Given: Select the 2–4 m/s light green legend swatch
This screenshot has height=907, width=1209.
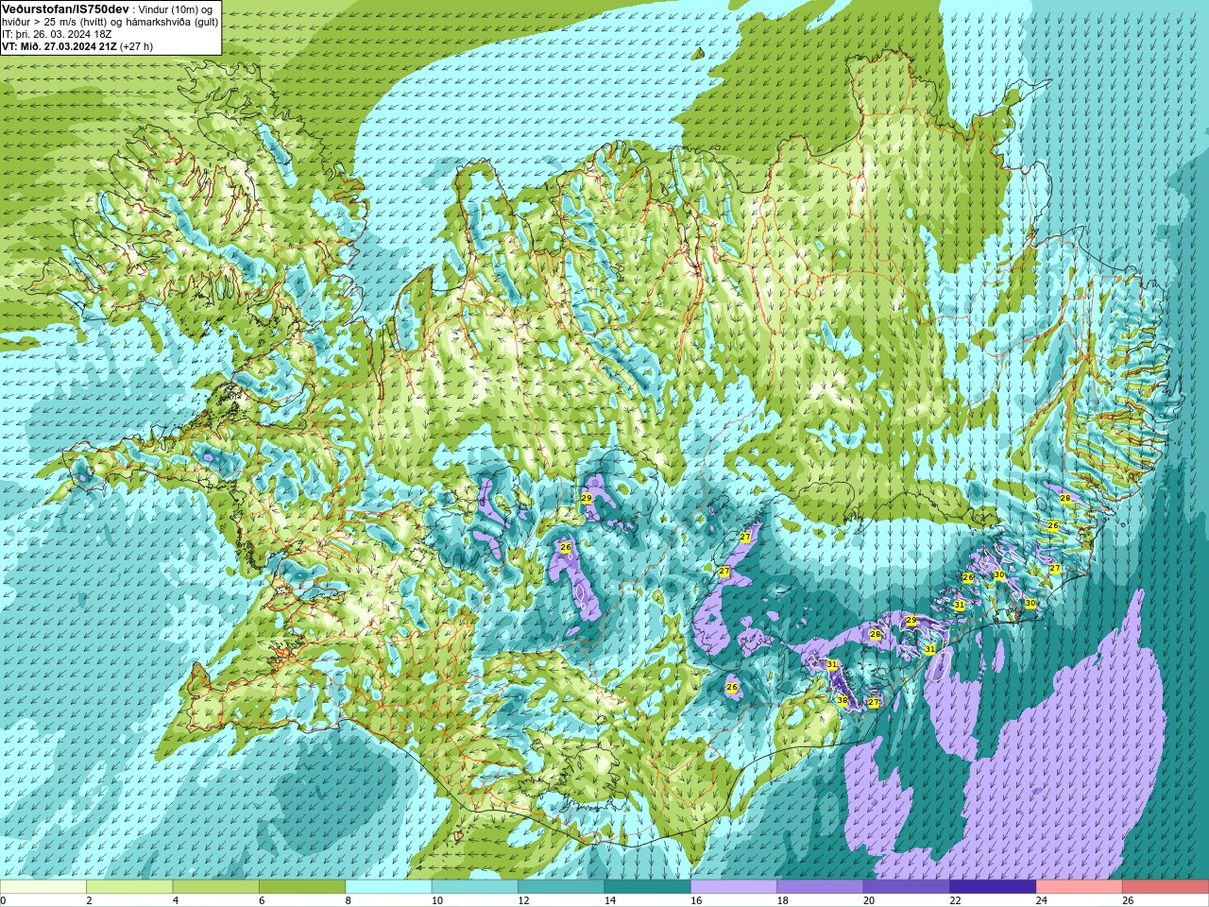Looking at the screenshot, I should pyautogui.click(x=129, y=887).
